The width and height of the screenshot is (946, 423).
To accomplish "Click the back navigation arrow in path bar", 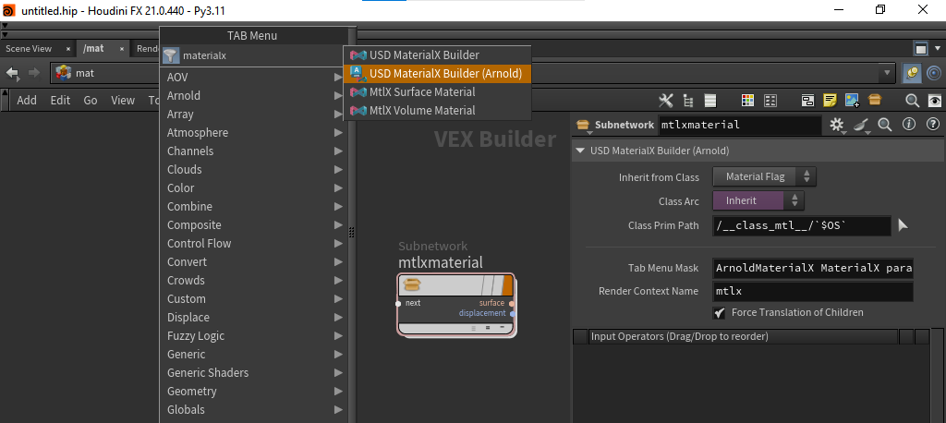I will click(x=12, y=73).
